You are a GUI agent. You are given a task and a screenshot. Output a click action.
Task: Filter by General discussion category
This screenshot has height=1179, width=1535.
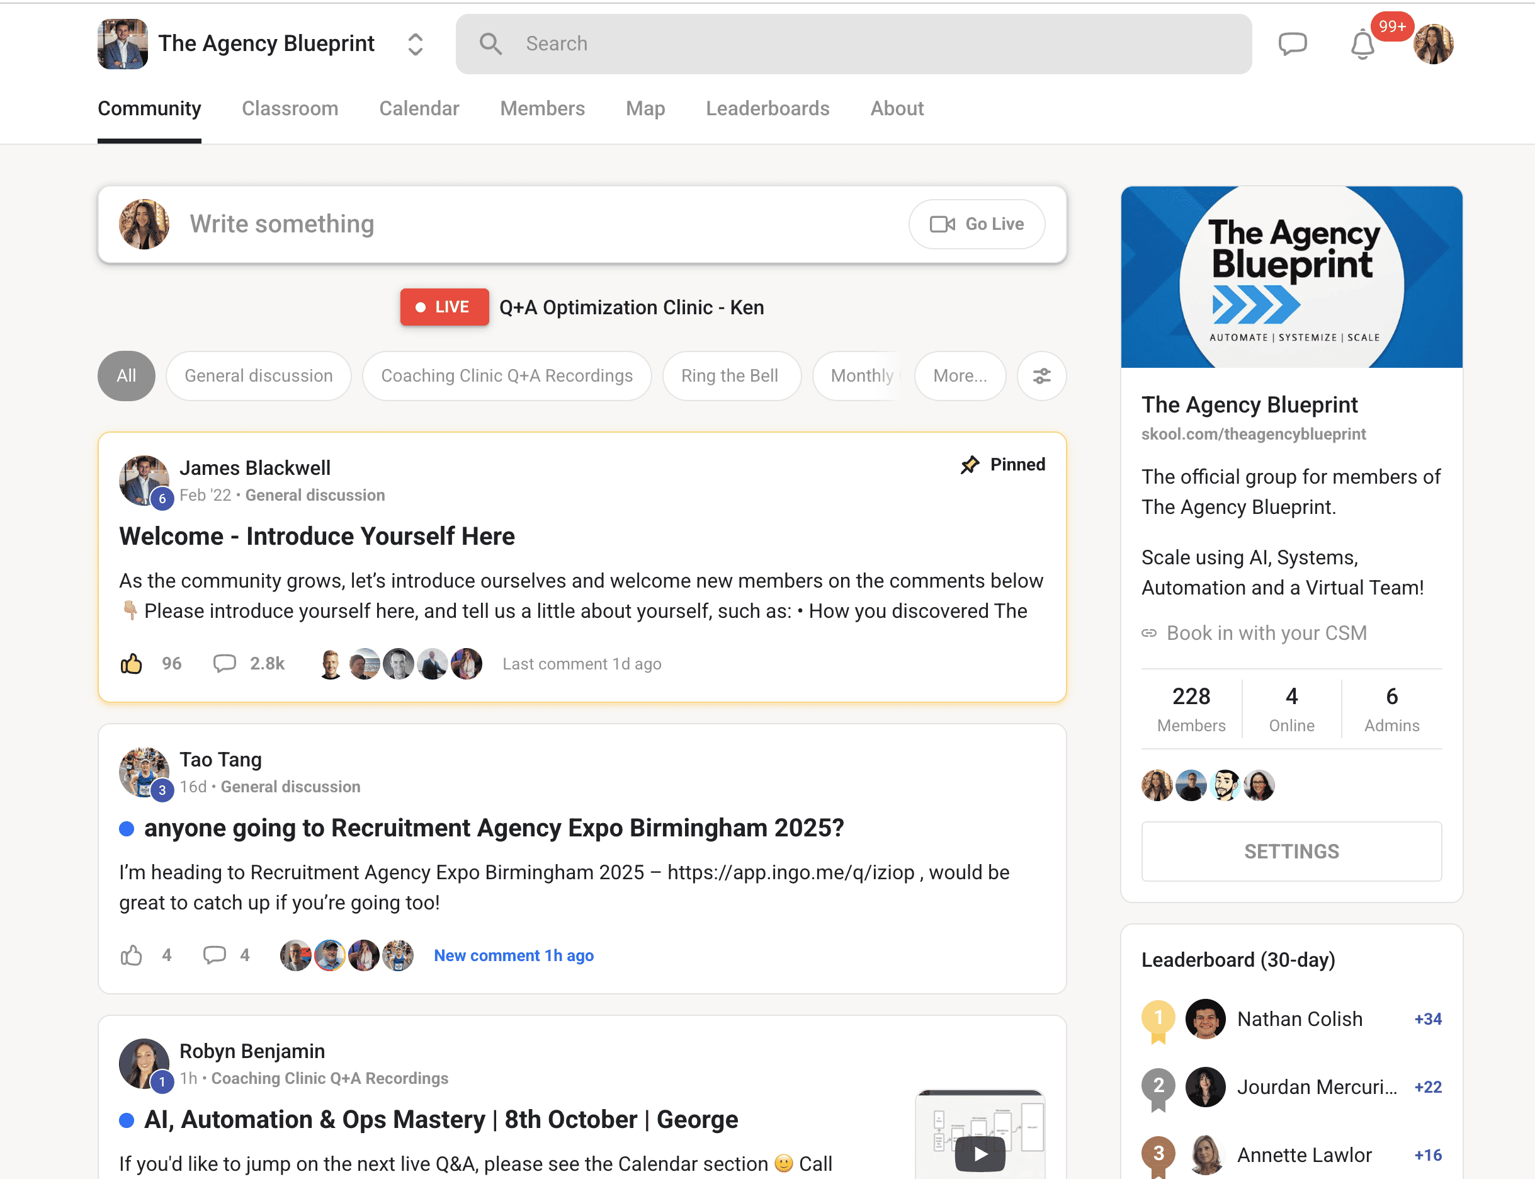(x=258, y=376)
